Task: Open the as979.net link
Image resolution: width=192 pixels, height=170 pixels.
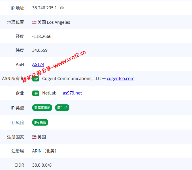Action: coord(72,93)
